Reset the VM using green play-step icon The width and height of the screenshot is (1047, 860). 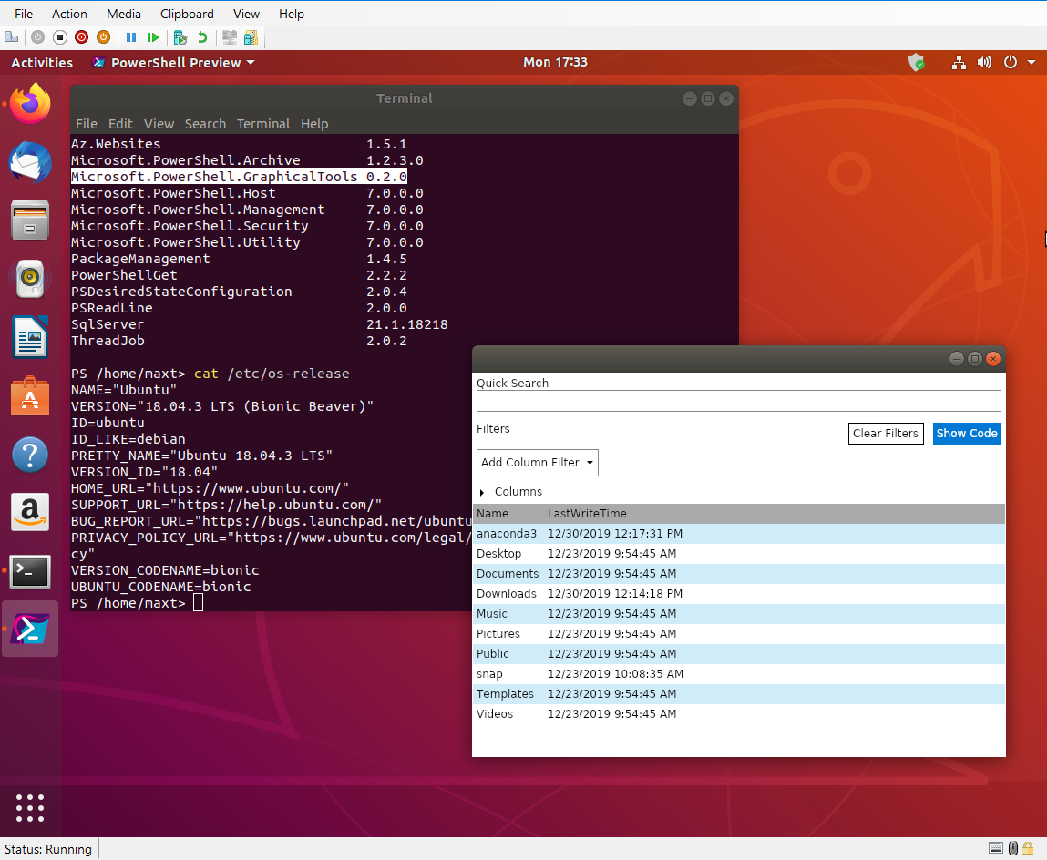153,37
